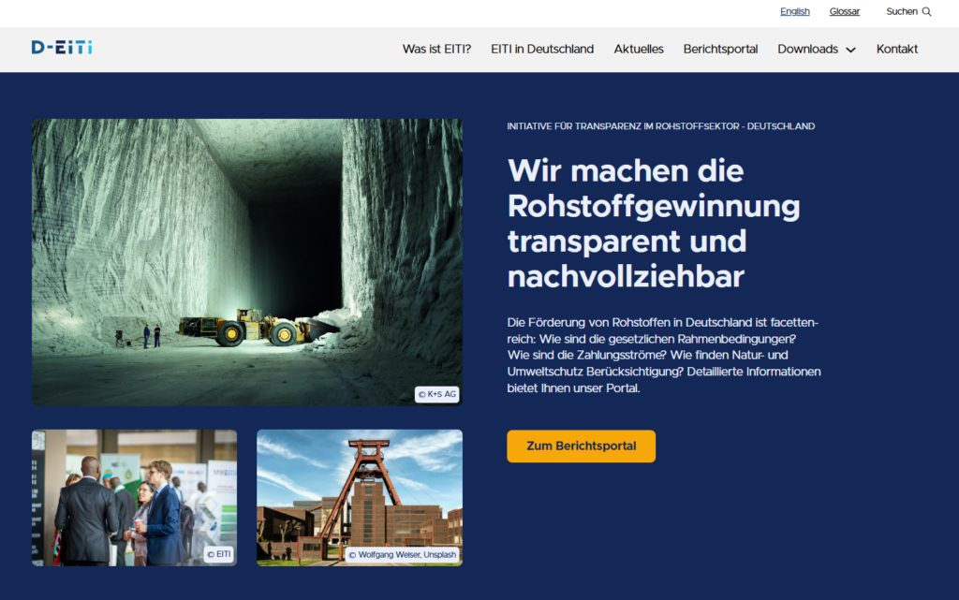Open the conference attendees photo
959x600 pixels.
coord(134,497)
